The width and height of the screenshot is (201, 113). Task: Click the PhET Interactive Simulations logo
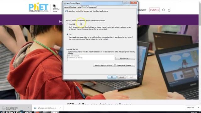pyautogui.click(x=39, y=7)
